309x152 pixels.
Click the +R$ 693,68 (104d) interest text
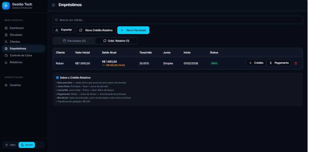(x=115, y=65)
